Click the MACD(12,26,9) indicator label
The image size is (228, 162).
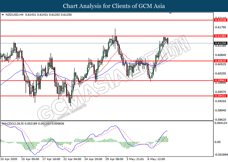click(13, 123)
